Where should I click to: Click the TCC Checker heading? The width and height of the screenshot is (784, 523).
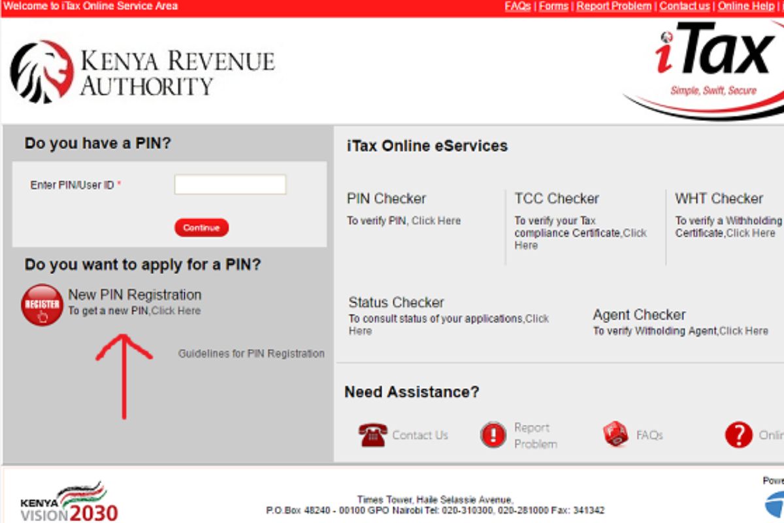coord(557,199)
